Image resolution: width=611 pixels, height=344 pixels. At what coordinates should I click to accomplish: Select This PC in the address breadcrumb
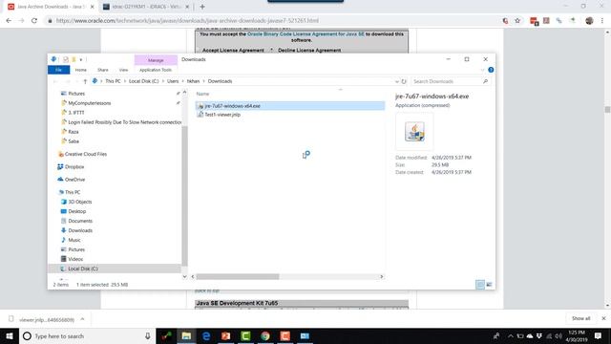pyautogui.click(x=113, y=81)
